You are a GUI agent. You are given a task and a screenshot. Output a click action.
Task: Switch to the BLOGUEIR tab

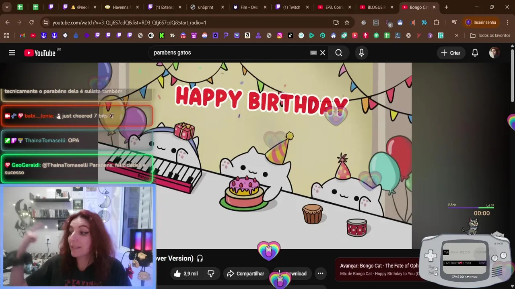tap(376, 7)
